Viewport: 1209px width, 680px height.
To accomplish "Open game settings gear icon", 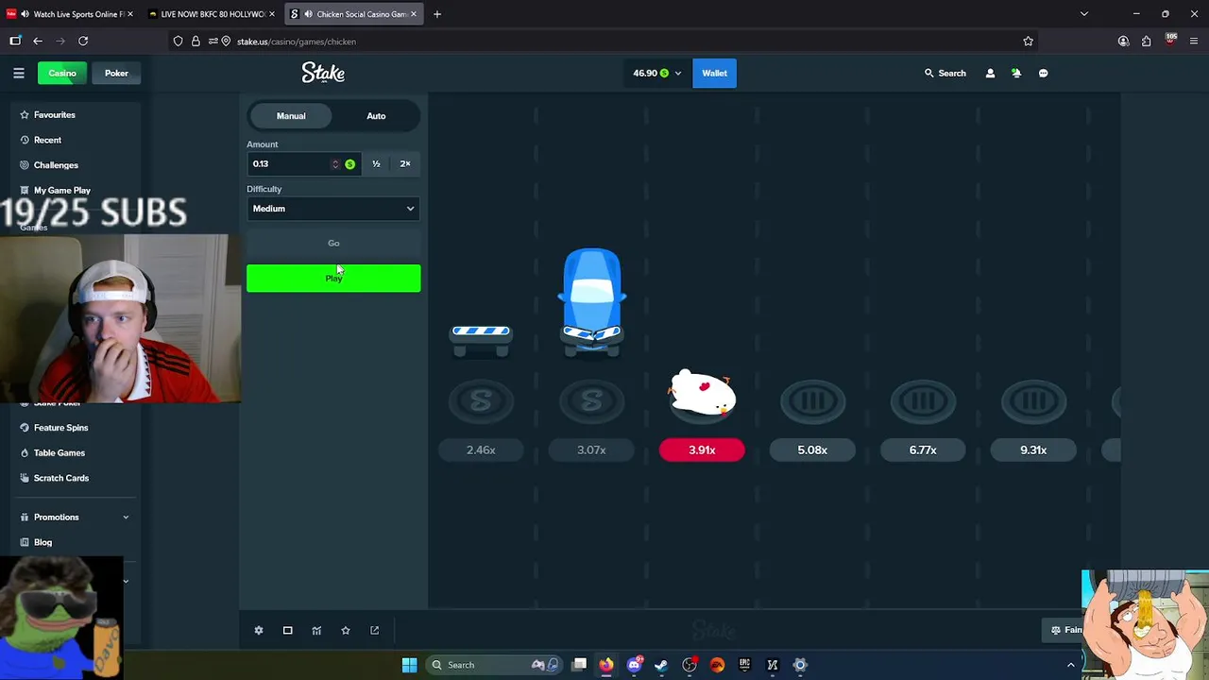I will click(259, 630).
